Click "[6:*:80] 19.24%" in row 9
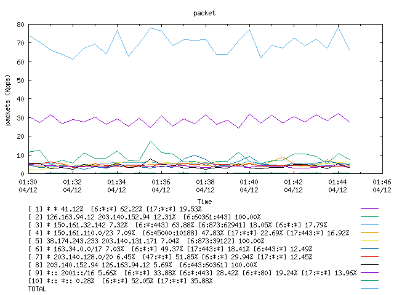Screen dimensions: 394x295 coord(270,273)
